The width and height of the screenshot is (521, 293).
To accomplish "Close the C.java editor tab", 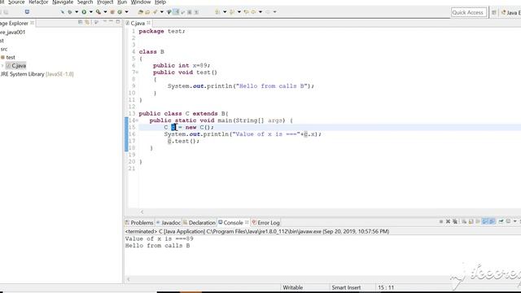I will [148, 23].
